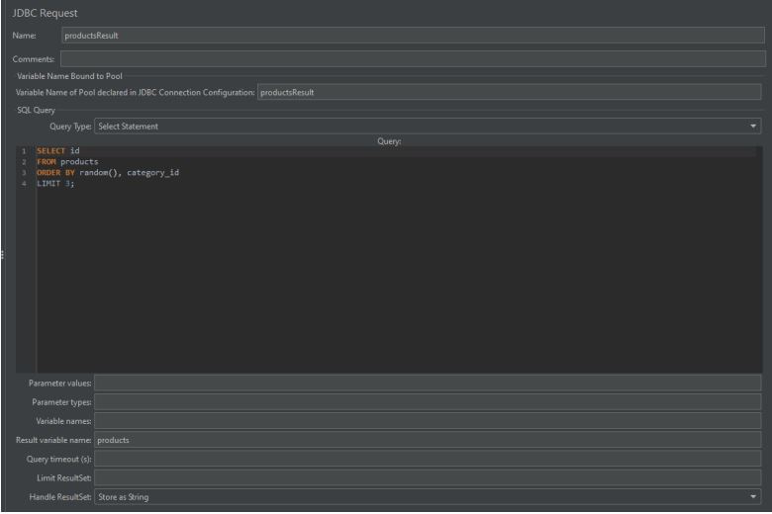
Task: Focus the Variable names input
Action: (426, 420)
